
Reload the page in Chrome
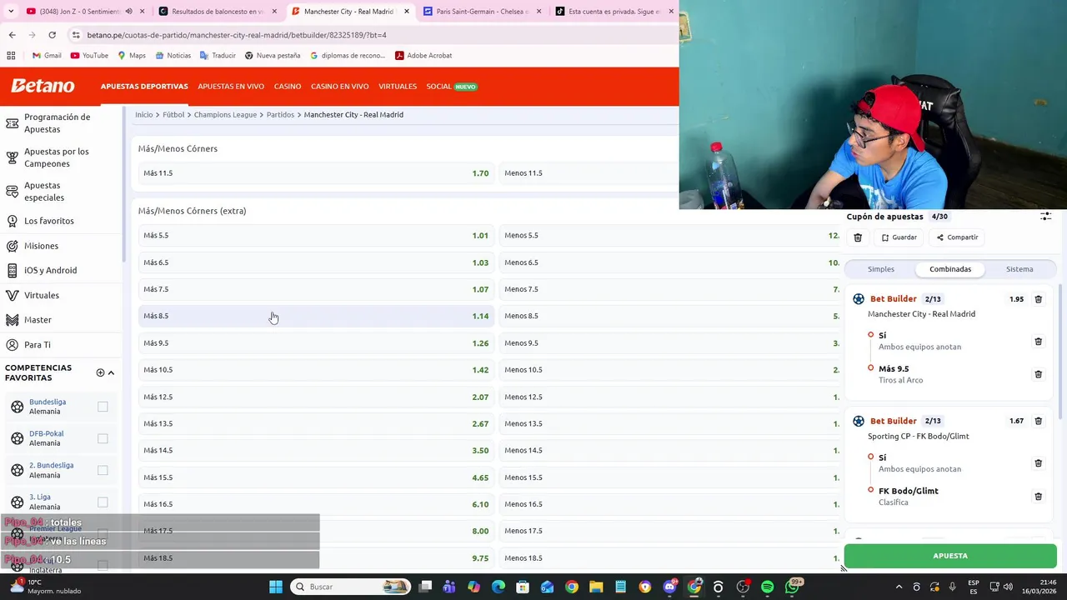[52, 35]
